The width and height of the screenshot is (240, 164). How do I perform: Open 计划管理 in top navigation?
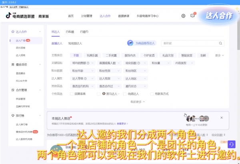(87, 16)
